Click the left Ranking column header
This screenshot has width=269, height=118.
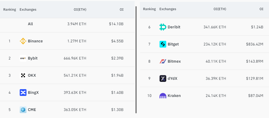point(10,9)
